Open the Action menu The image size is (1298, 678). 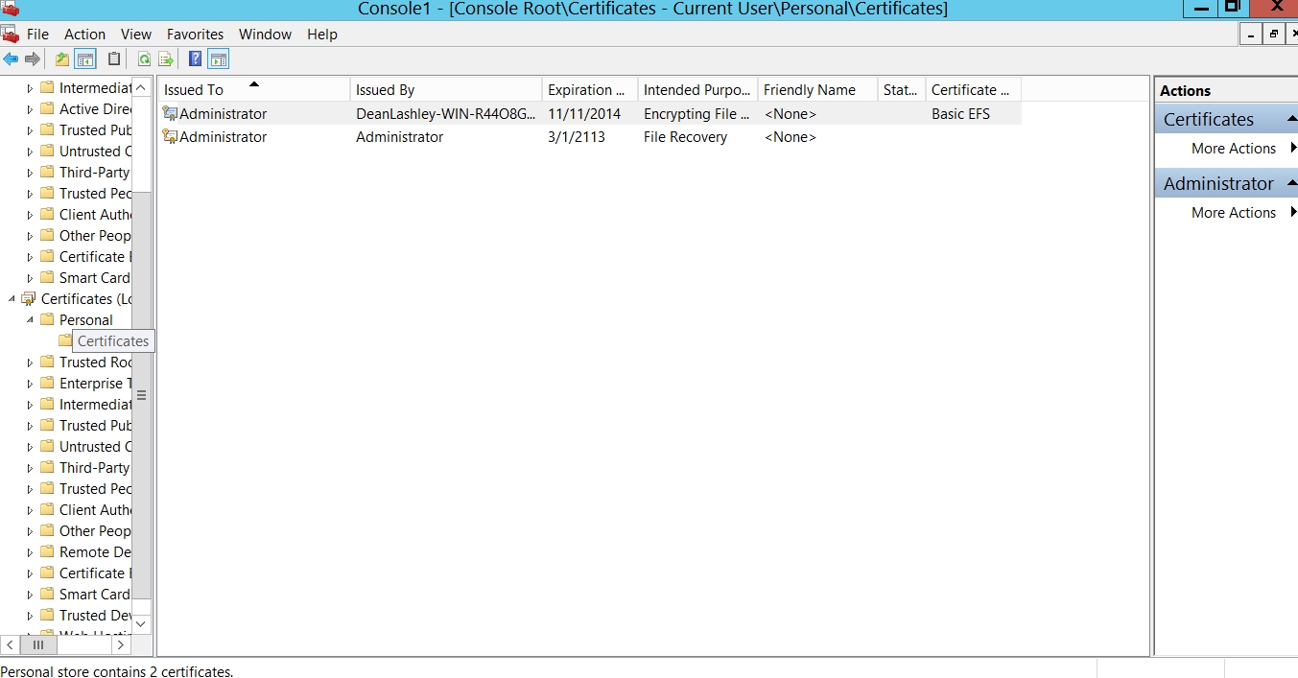[x=84, y=35]
